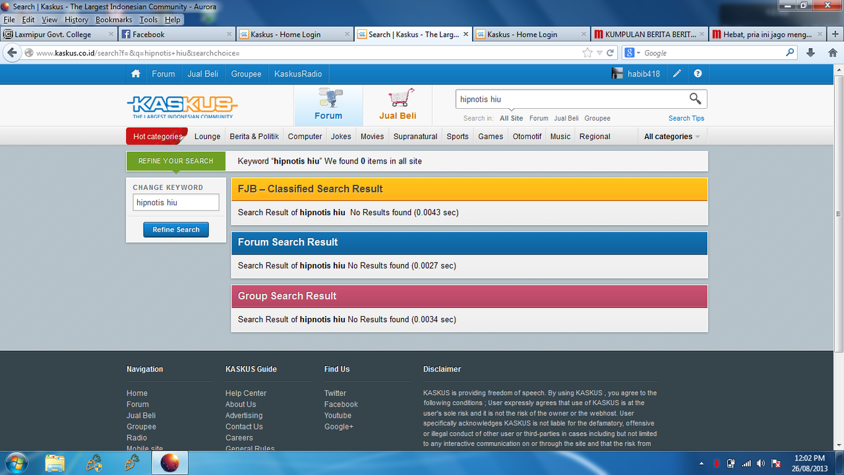This screenshot has height=475, width=844.
Task: Click the Aurora browser taskbar icon
Action: point(169,463)
